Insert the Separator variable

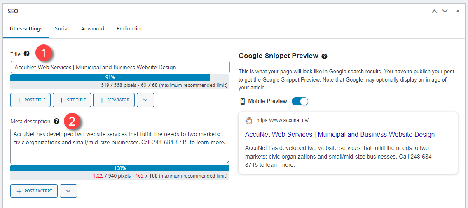coord(114,100)
